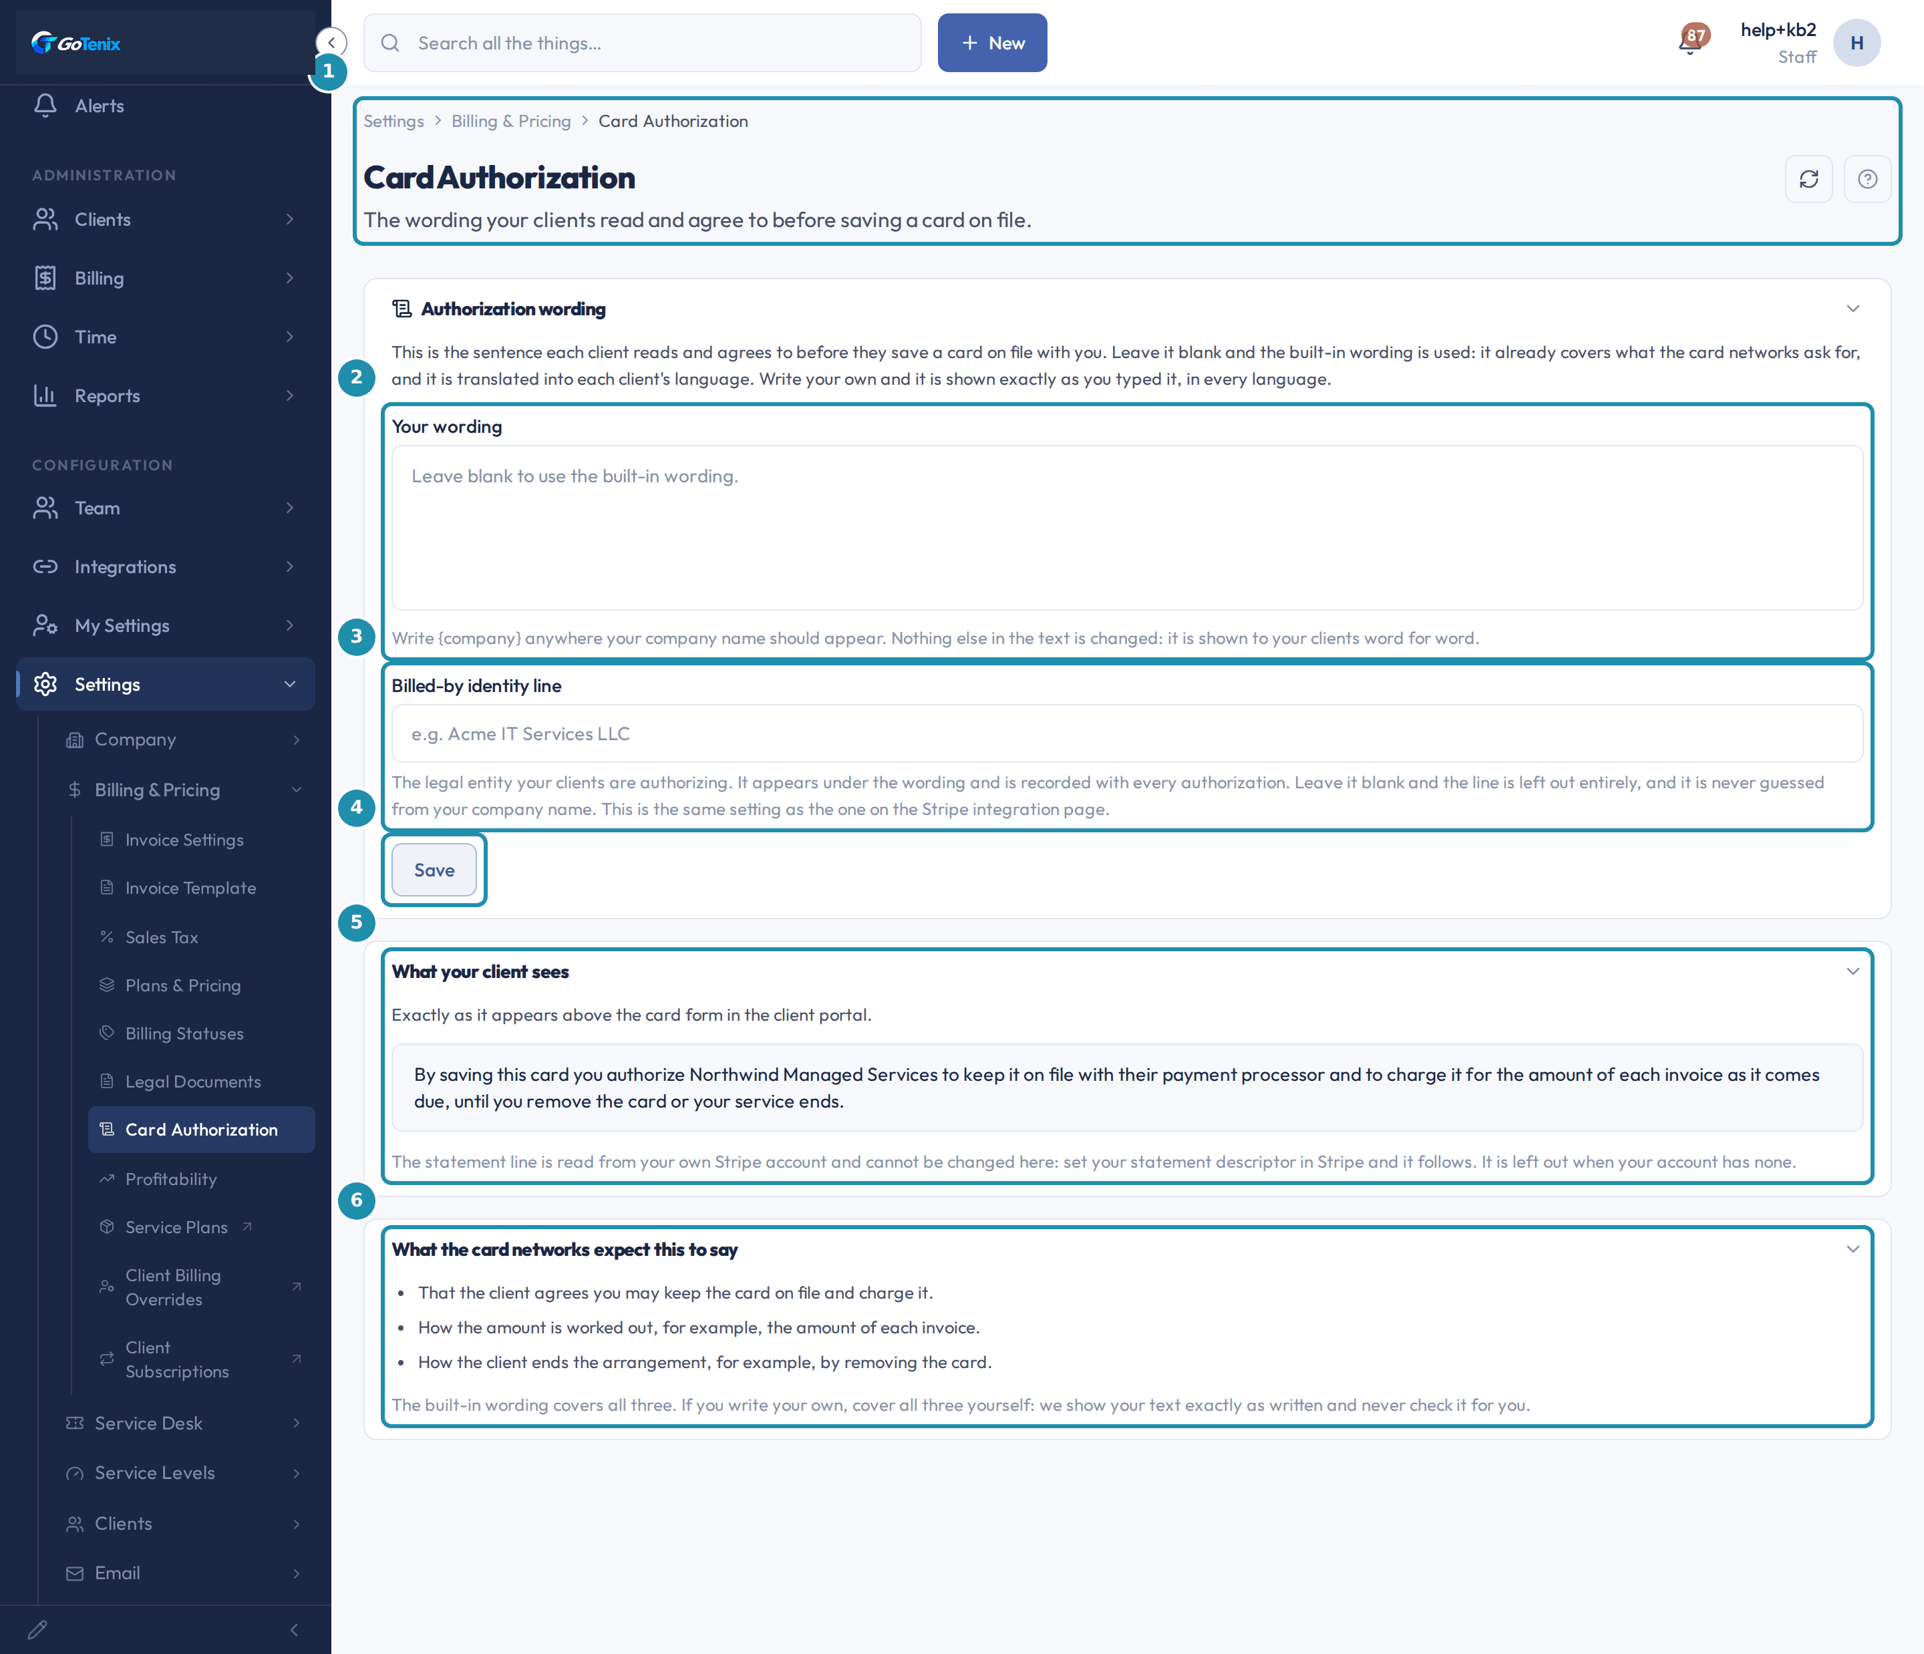The height and width of the screenshot is (1654, 1924).
Task: Click the New button
Action: (991, 43)
